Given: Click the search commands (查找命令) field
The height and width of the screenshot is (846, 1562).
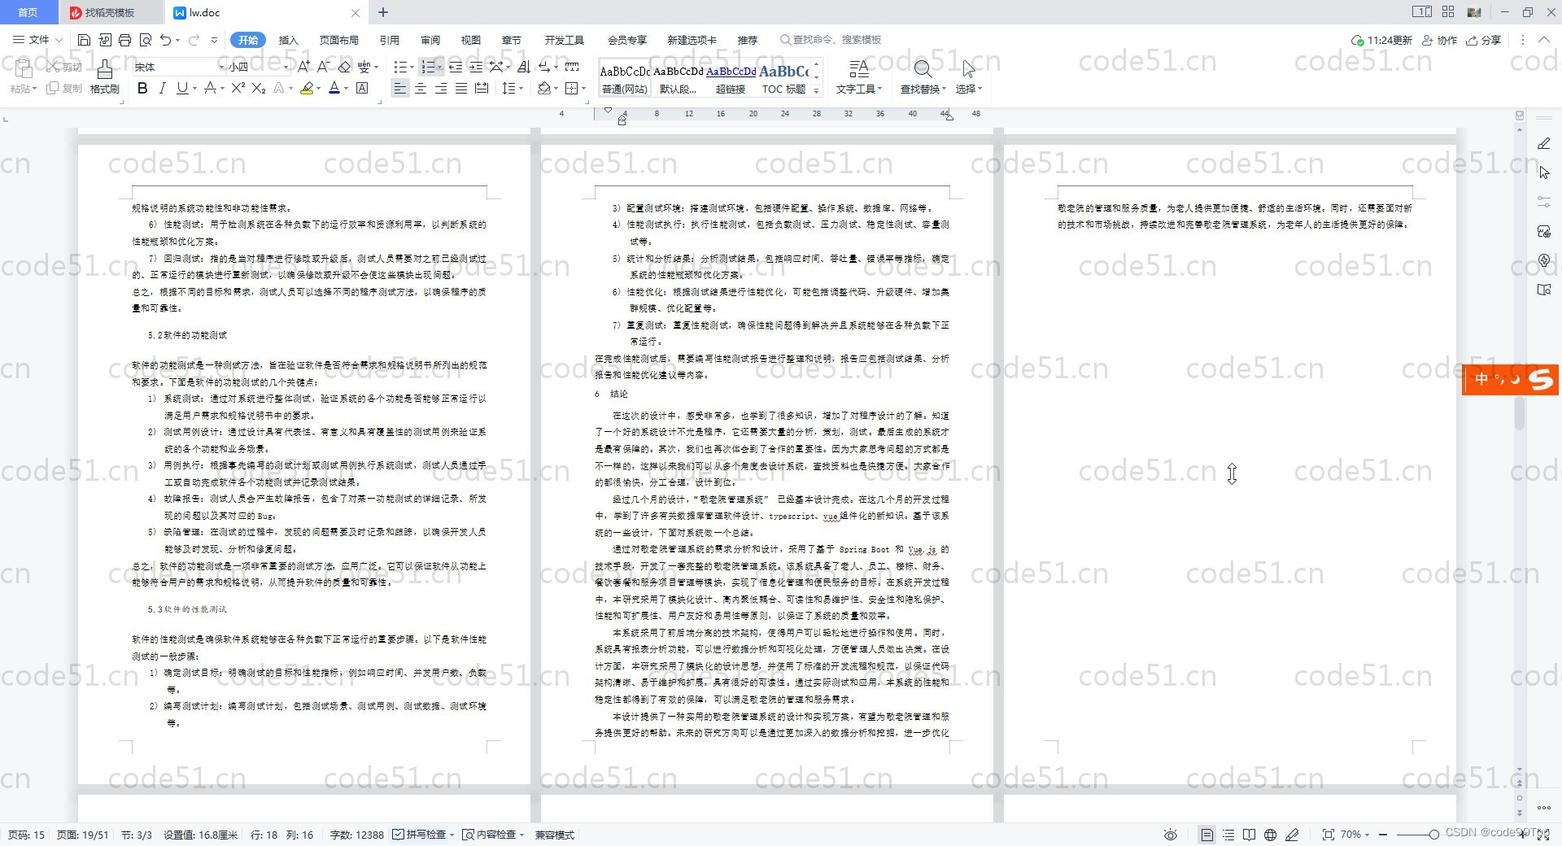Looking at the screenshot, I should (831, 40).
